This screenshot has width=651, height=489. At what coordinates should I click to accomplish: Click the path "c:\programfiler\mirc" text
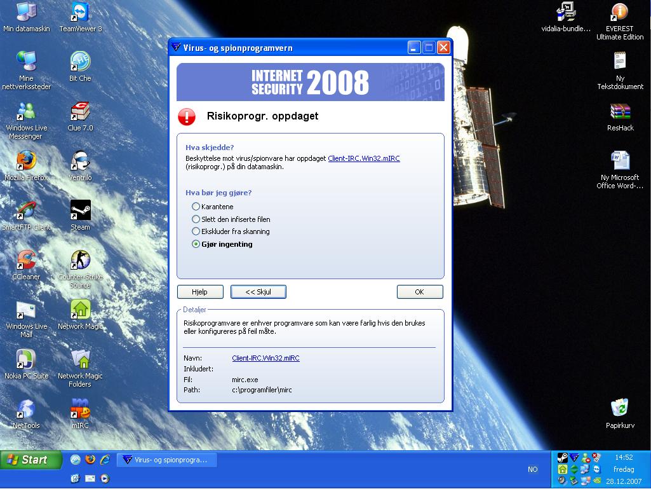click(x=262, y=390)
